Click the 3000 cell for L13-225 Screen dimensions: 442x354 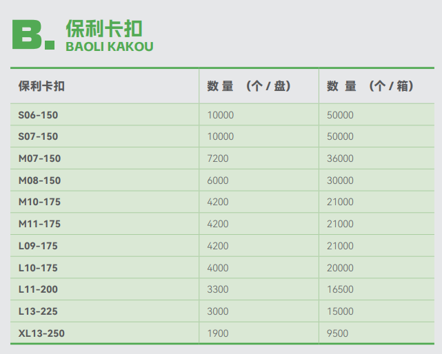click(x=218, y=311)
